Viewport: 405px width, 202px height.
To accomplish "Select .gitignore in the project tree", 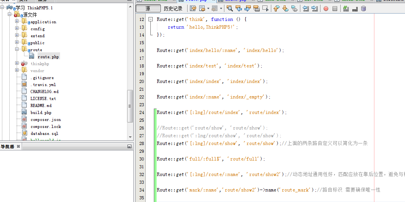I will [x=42, y=78].
